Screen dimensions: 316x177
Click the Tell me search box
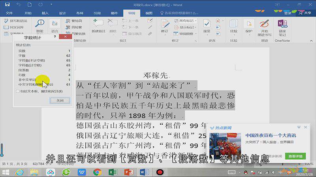coord(179,13)
